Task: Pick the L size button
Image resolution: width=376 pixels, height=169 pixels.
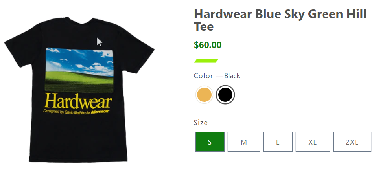Action: [278, 142]
